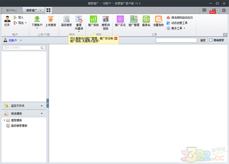Click the NEW edit note icon

(x=213, y=11)
